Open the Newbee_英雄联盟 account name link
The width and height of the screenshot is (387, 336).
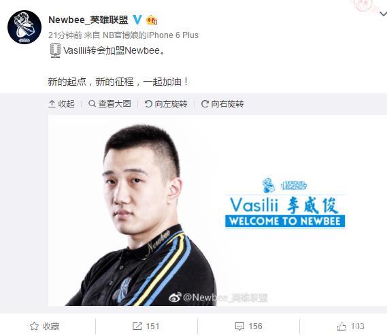88,20
